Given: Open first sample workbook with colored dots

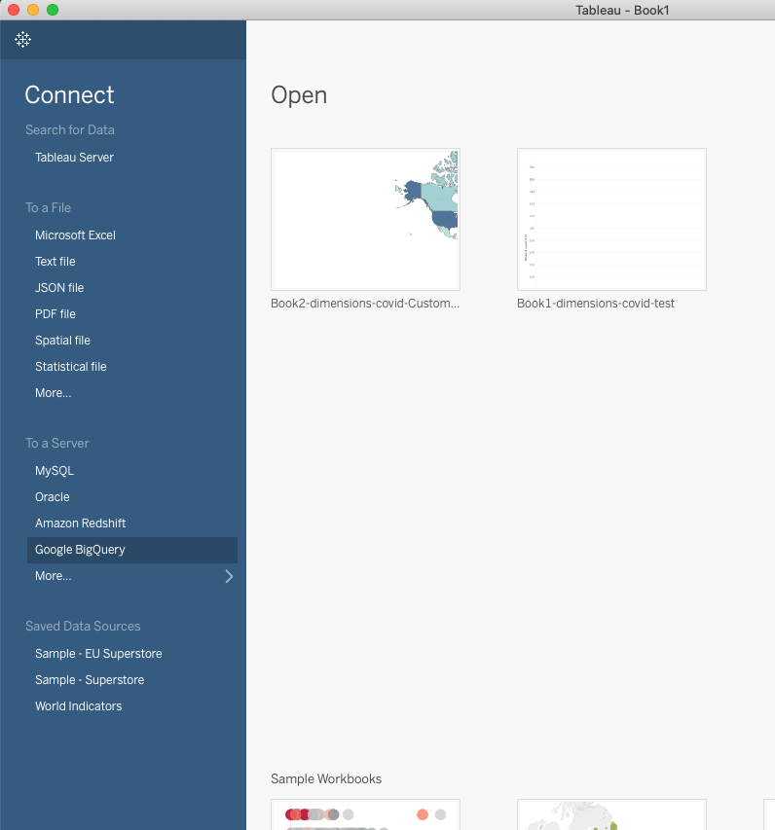Looking at the screenshot, I should coord(365,814).
